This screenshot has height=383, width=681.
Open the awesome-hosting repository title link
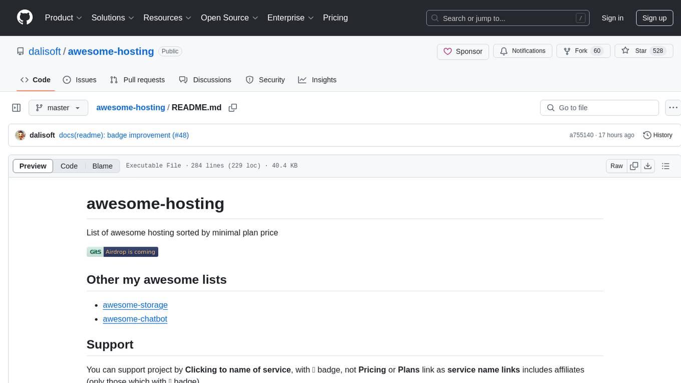(x=111, y=51)
